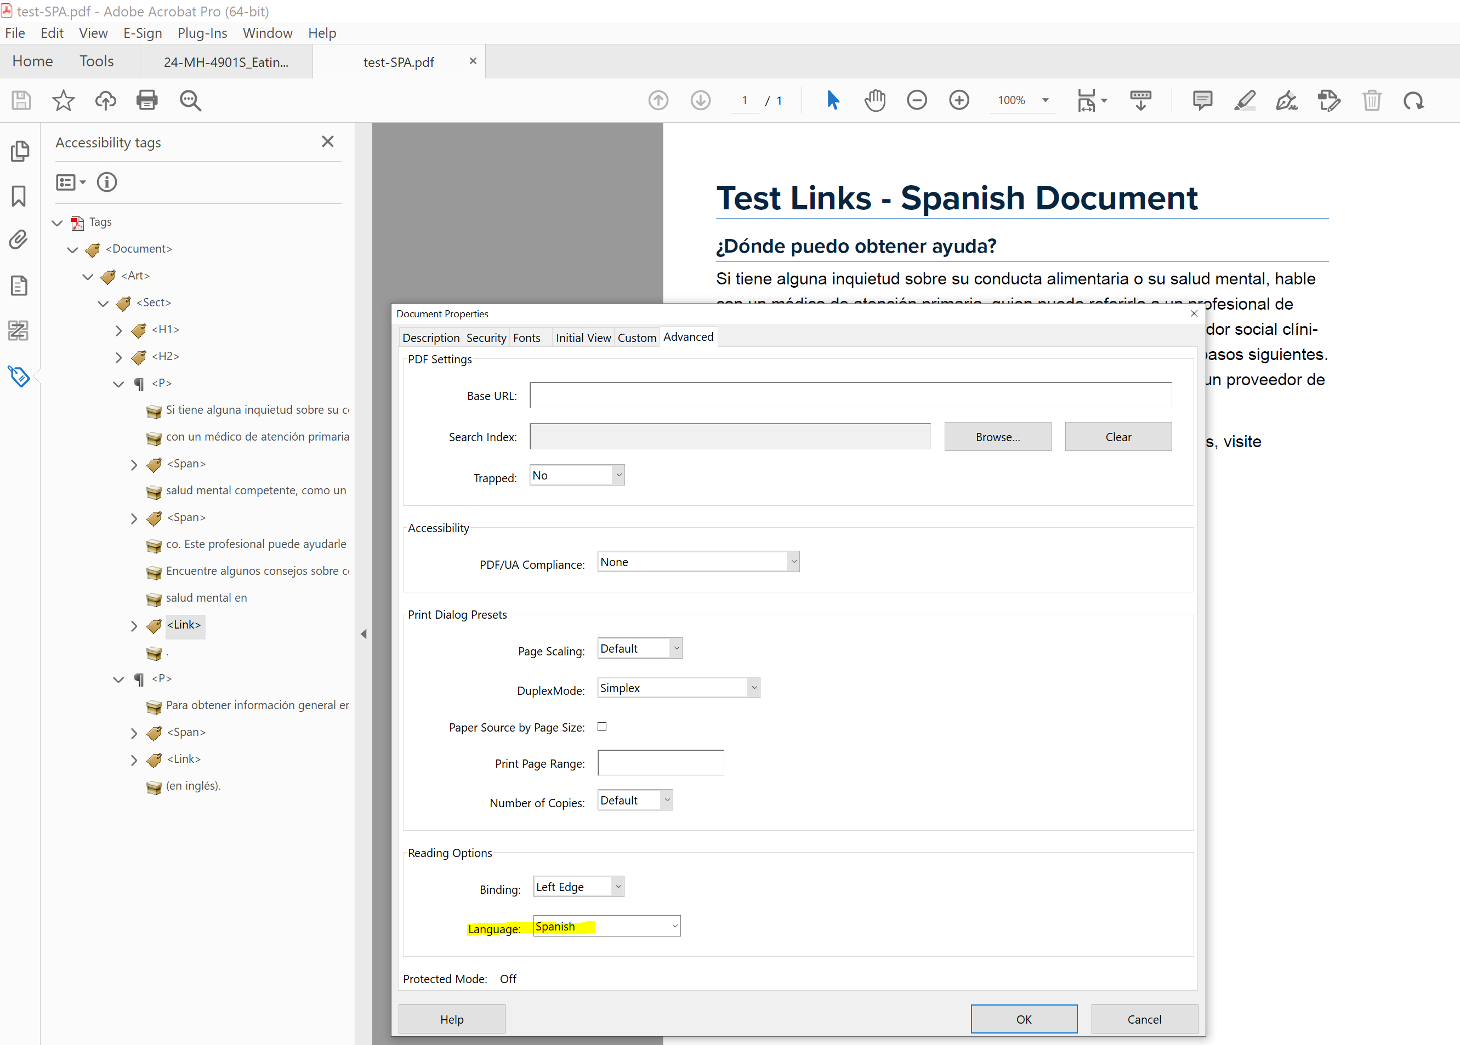Save the PDF with the save icon
This screenshot has height=1045, width=1460.
click(21, 100)
